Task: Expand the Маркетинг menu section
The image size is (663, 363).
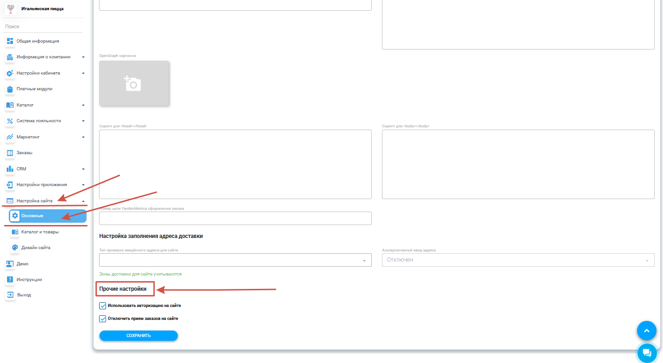Action: (44, 137)
